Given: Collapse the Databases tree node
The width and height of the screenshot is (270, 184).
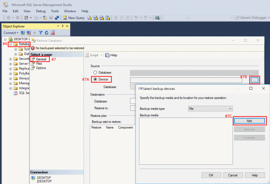Looking at the screenshot, I should [11, 44].
